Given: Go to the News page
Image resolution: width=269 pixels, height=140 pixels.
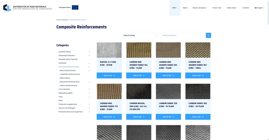Looking at the screenshot, I should (x=185, y=8).
